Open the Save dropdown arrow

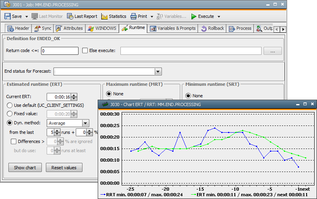[27, 17]
